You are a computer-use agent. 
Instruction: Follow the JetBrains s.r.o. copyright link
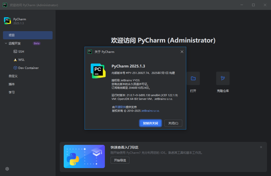tap(150, 111)
